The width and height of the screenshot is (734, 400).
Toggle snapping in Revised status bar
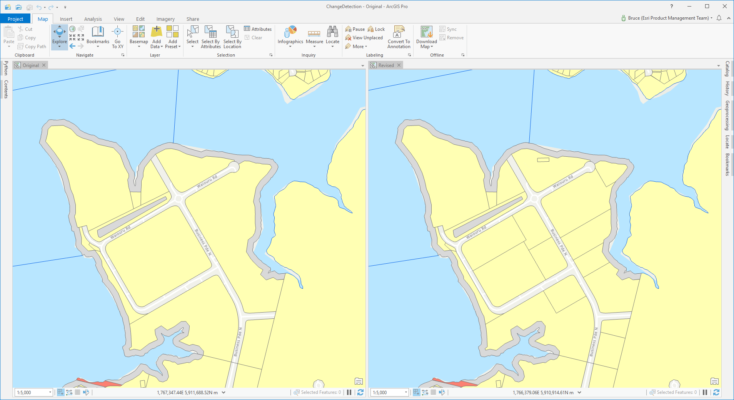pos(416,392)
